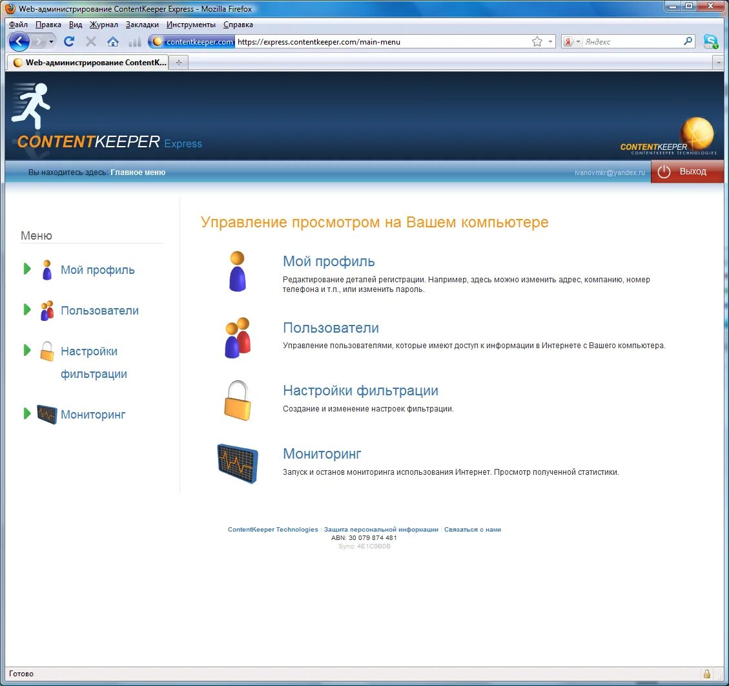Image resolution: width=729 pixels, height=686 pixels.
Task: Open the Вид menu
Action: pos(76,25)
